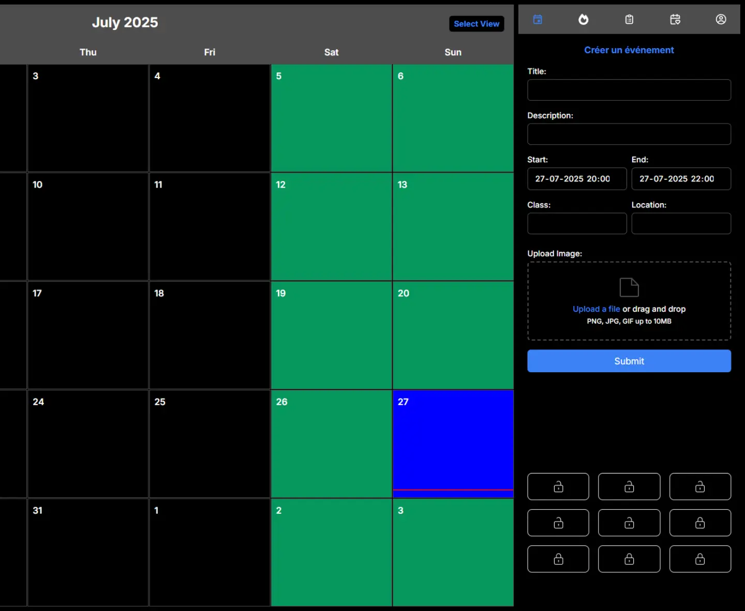Click the closed padlock in the bottom-right slot

[701, 559]
